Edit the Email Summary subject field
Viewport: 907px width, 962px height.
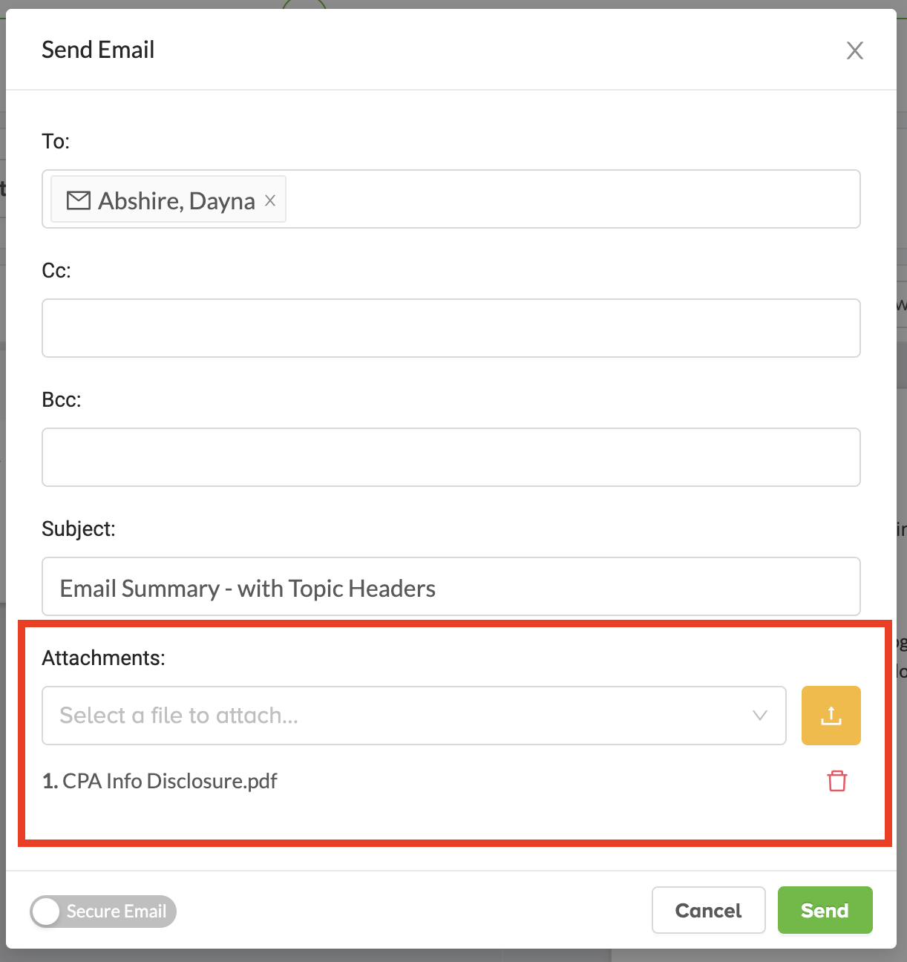point(451,586)
